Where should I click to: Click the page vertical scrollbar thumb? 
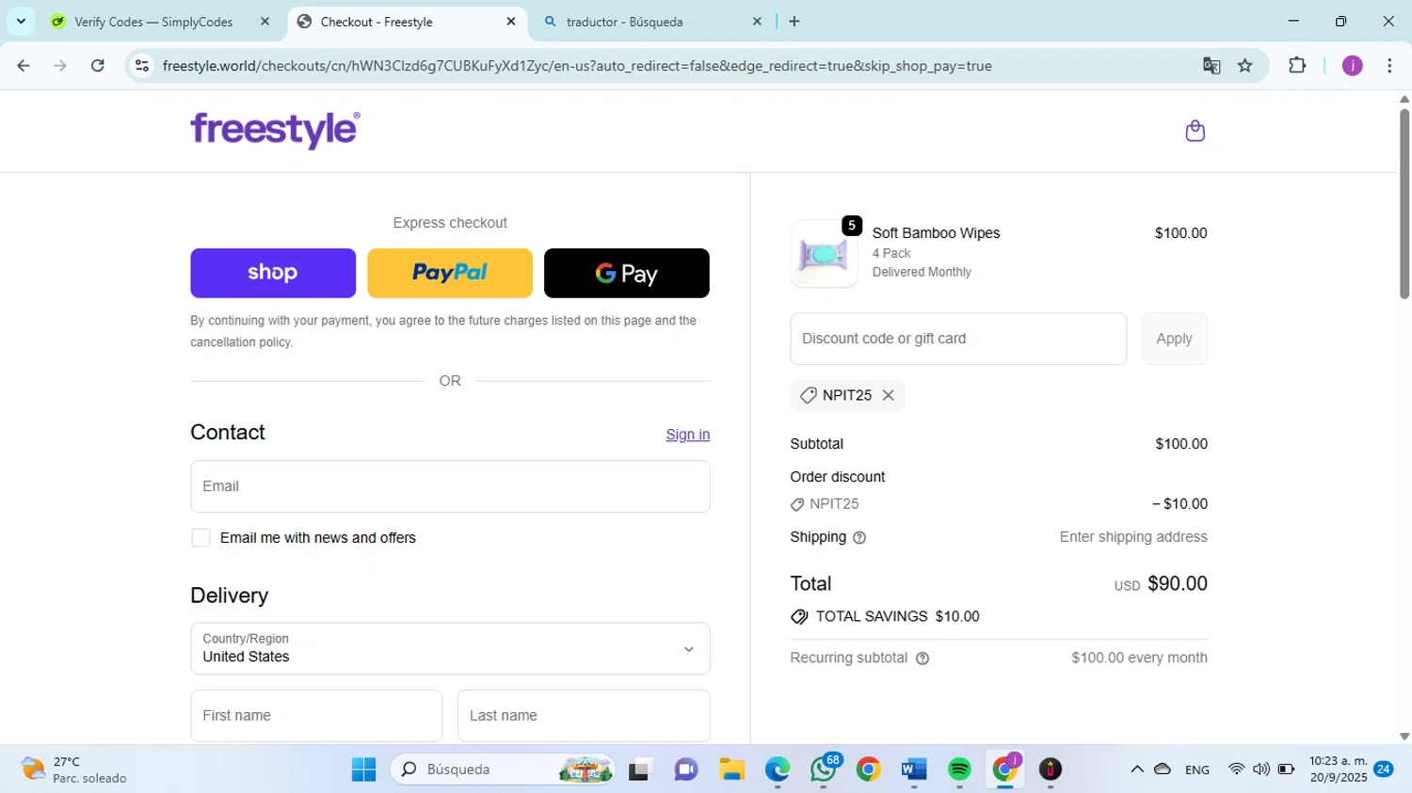click(x=1404, y=203)
